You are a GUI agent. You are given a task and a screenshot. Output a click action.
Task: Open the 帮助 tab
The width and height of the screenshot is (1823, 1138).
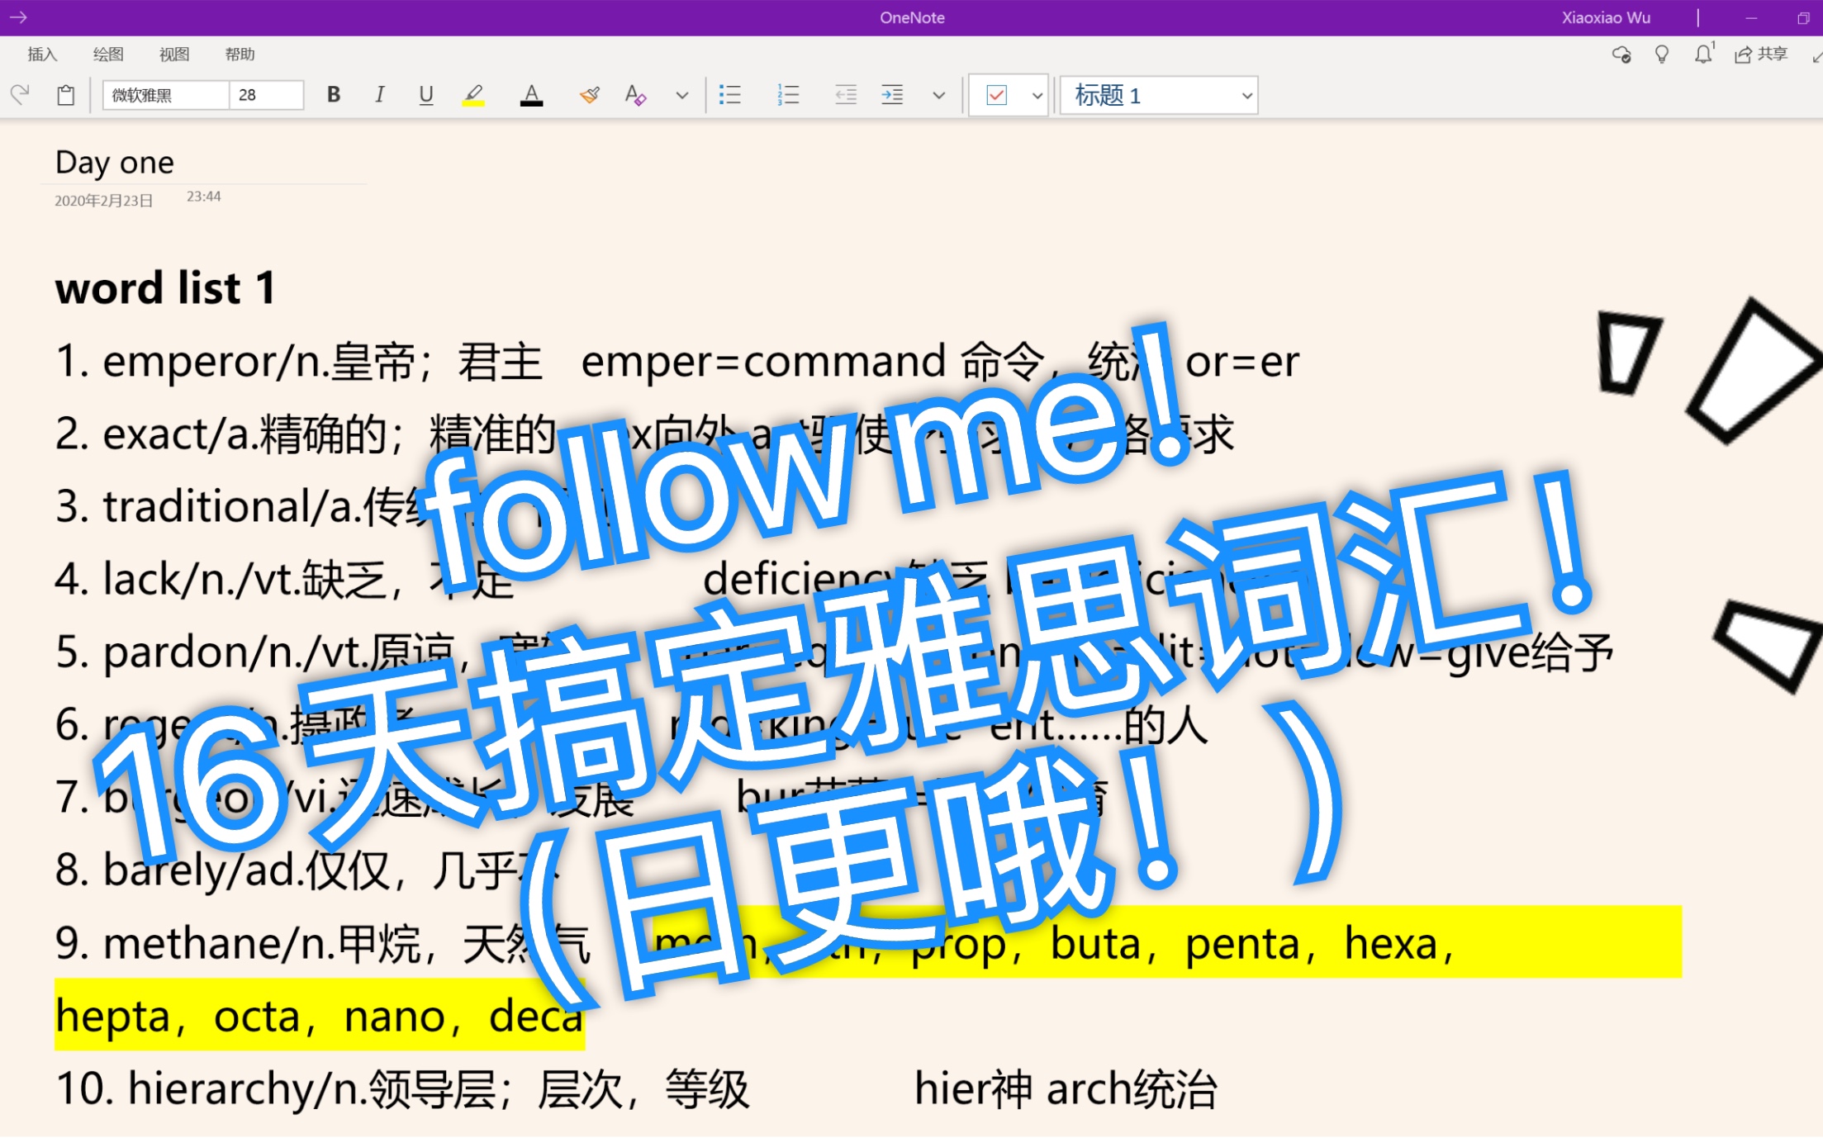[240, 55]
